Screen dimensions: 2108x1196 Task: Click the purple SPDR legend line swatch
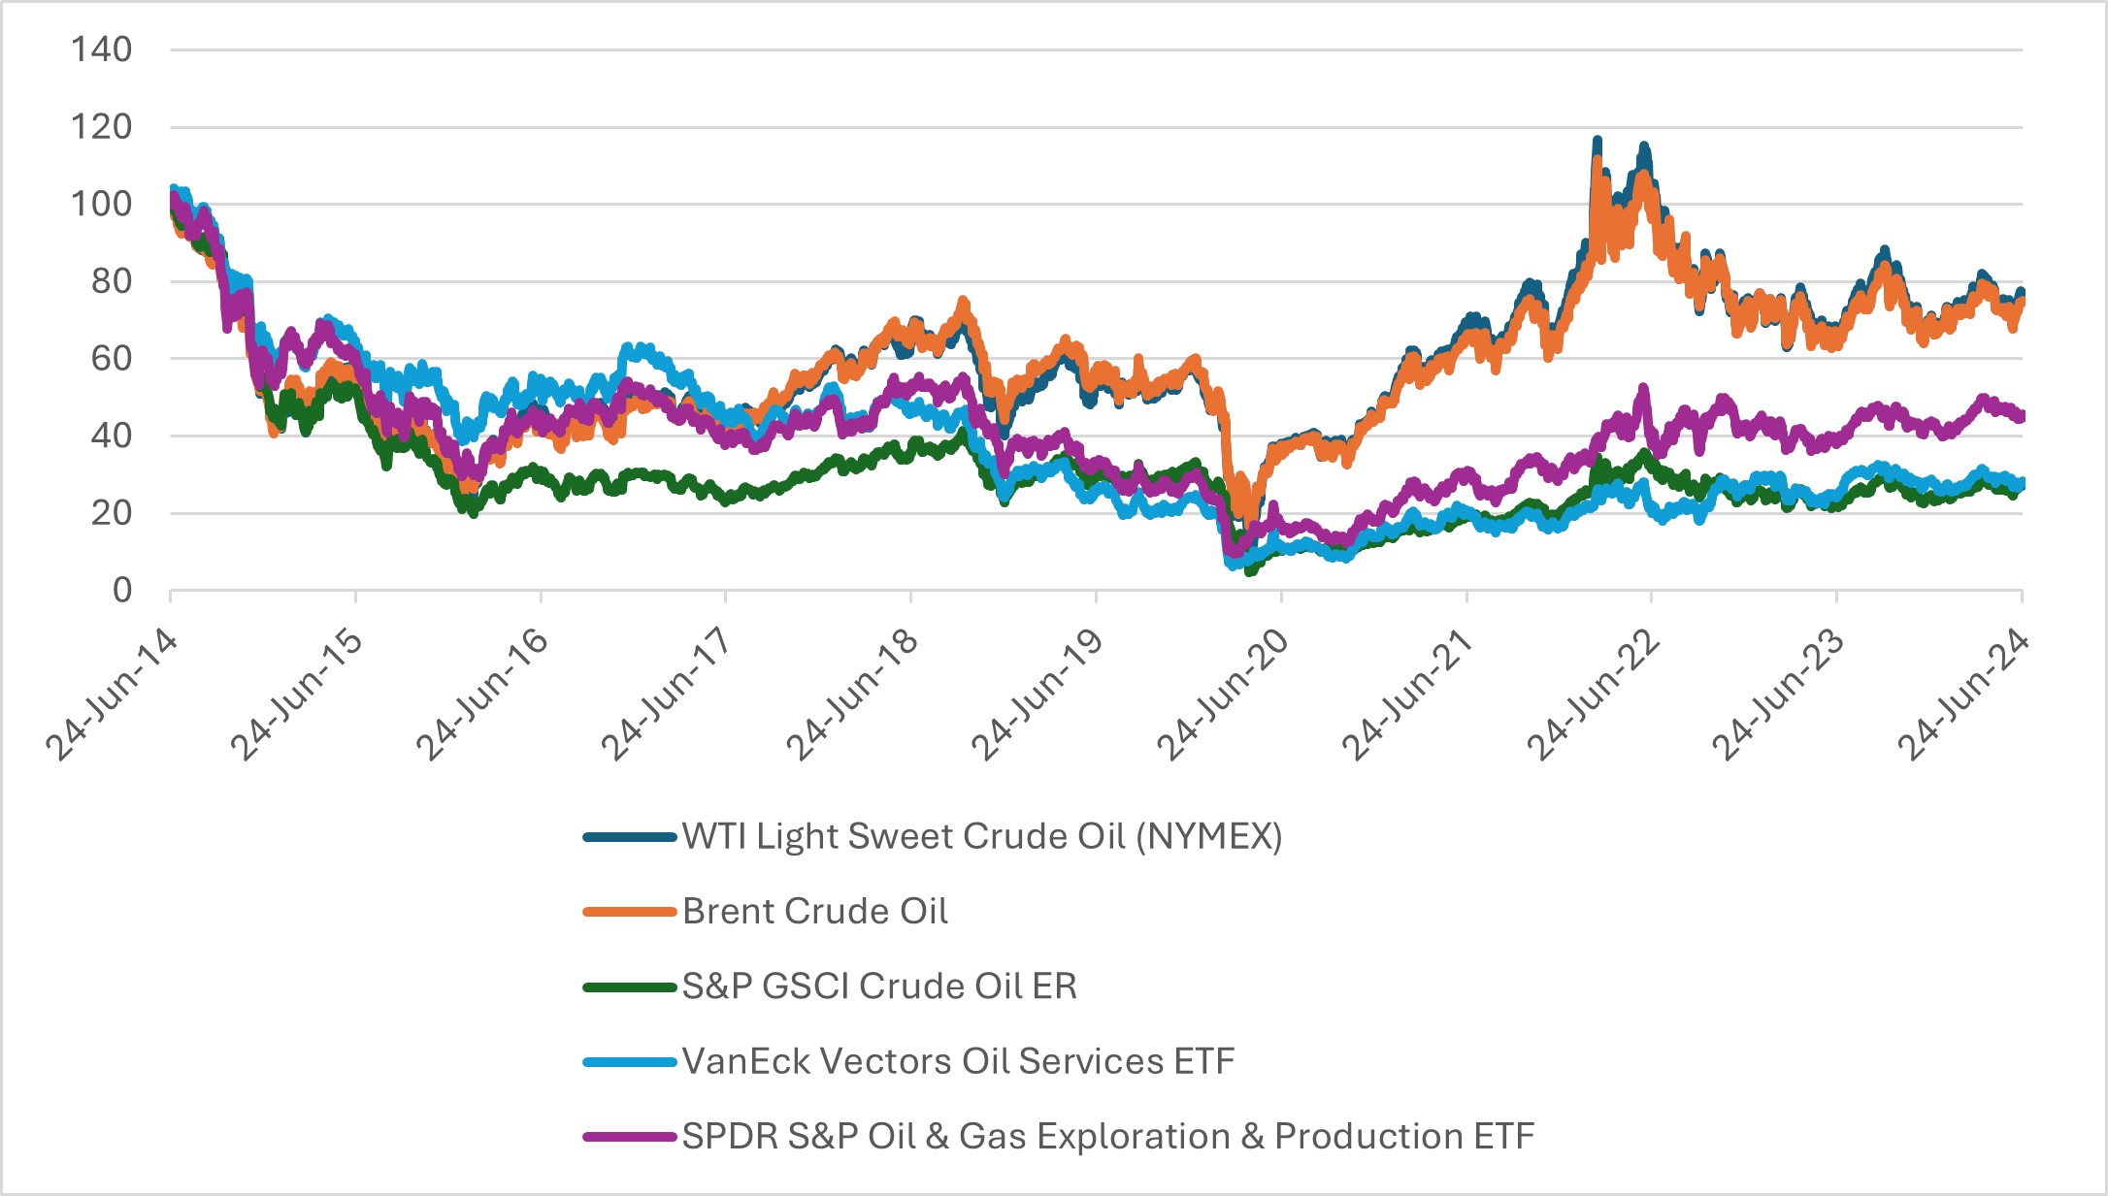tap(629, 1136)
